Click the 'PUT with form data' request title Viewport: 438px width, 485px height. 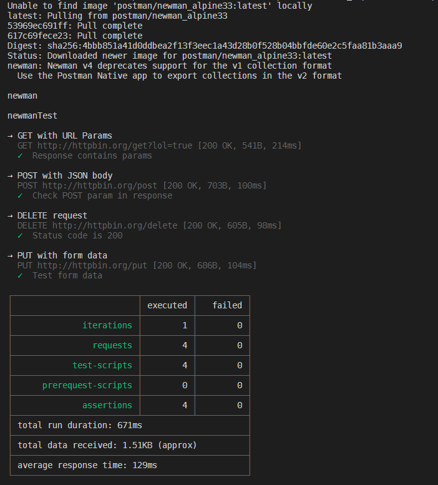click(62, 255)
